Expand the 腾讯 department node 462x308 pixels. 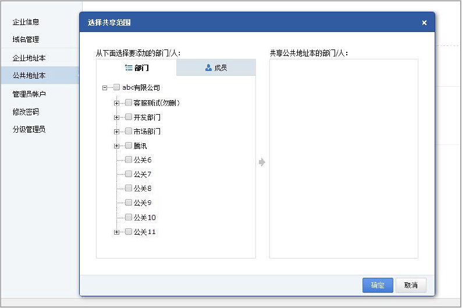coord(117,146)
